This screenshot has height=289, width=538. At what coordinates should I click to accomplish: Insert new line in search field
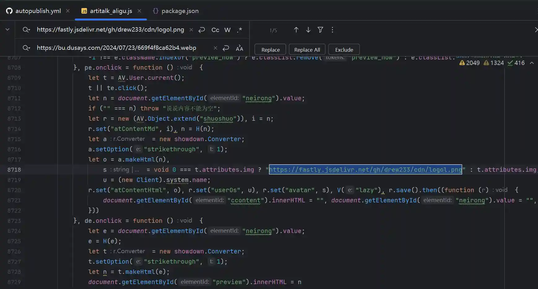pos(202,30)
